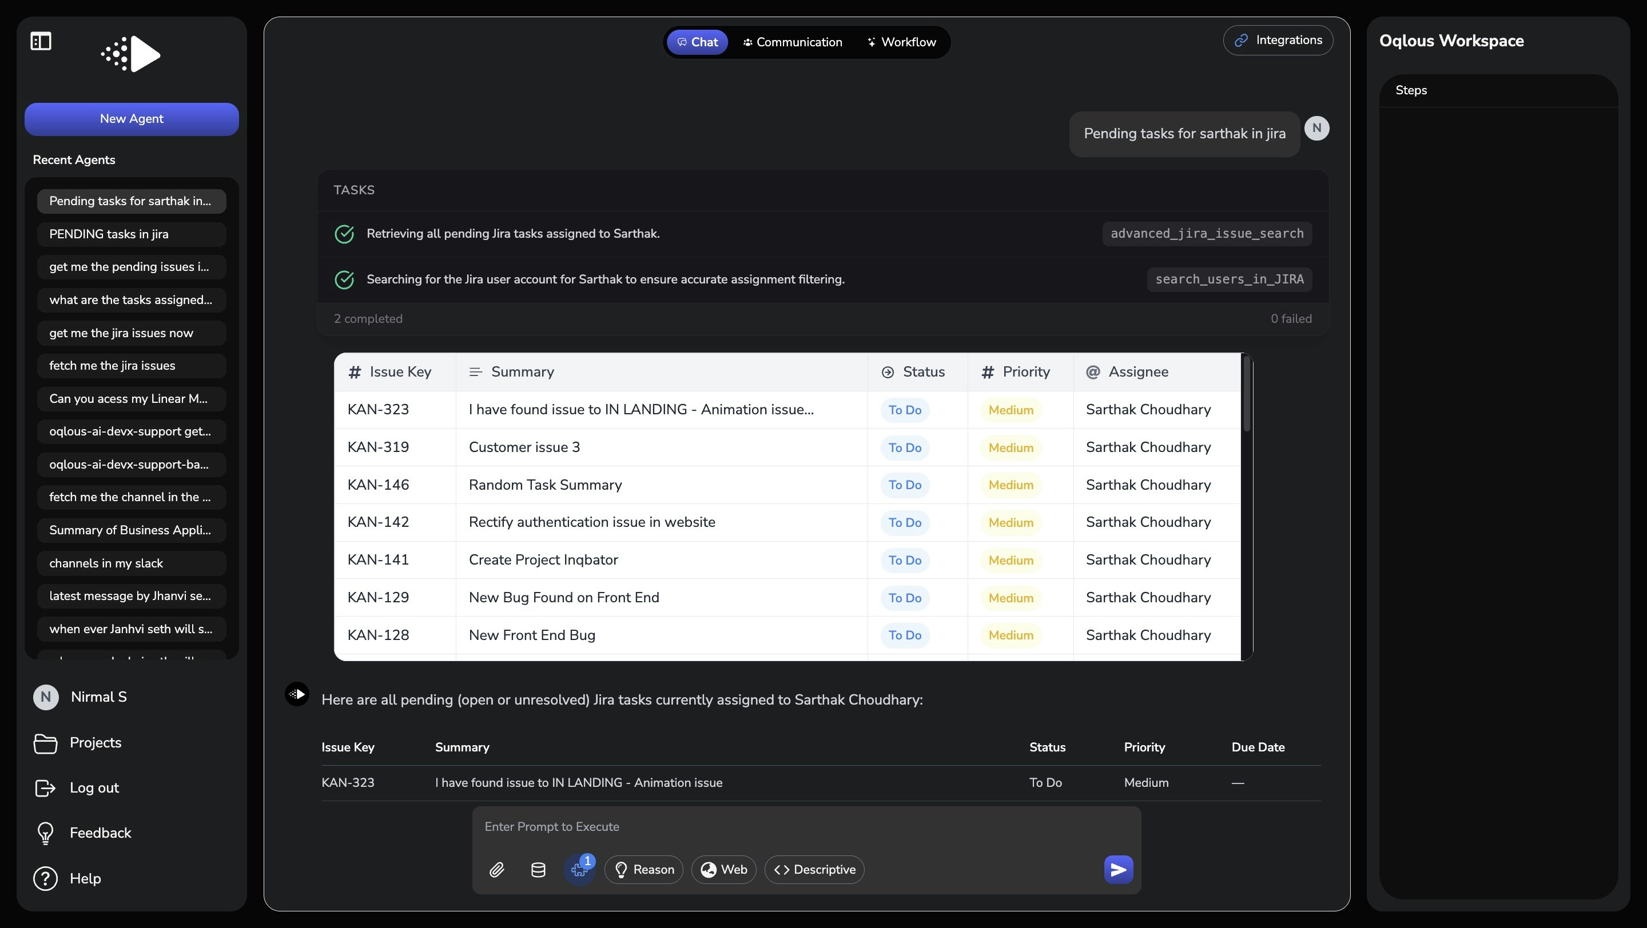Open the database source icon
Screen dimensions: 1647x928
pos(538,869)
